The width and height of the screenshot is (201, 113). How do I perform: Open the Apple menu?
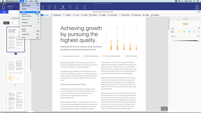tap(3, 1)
